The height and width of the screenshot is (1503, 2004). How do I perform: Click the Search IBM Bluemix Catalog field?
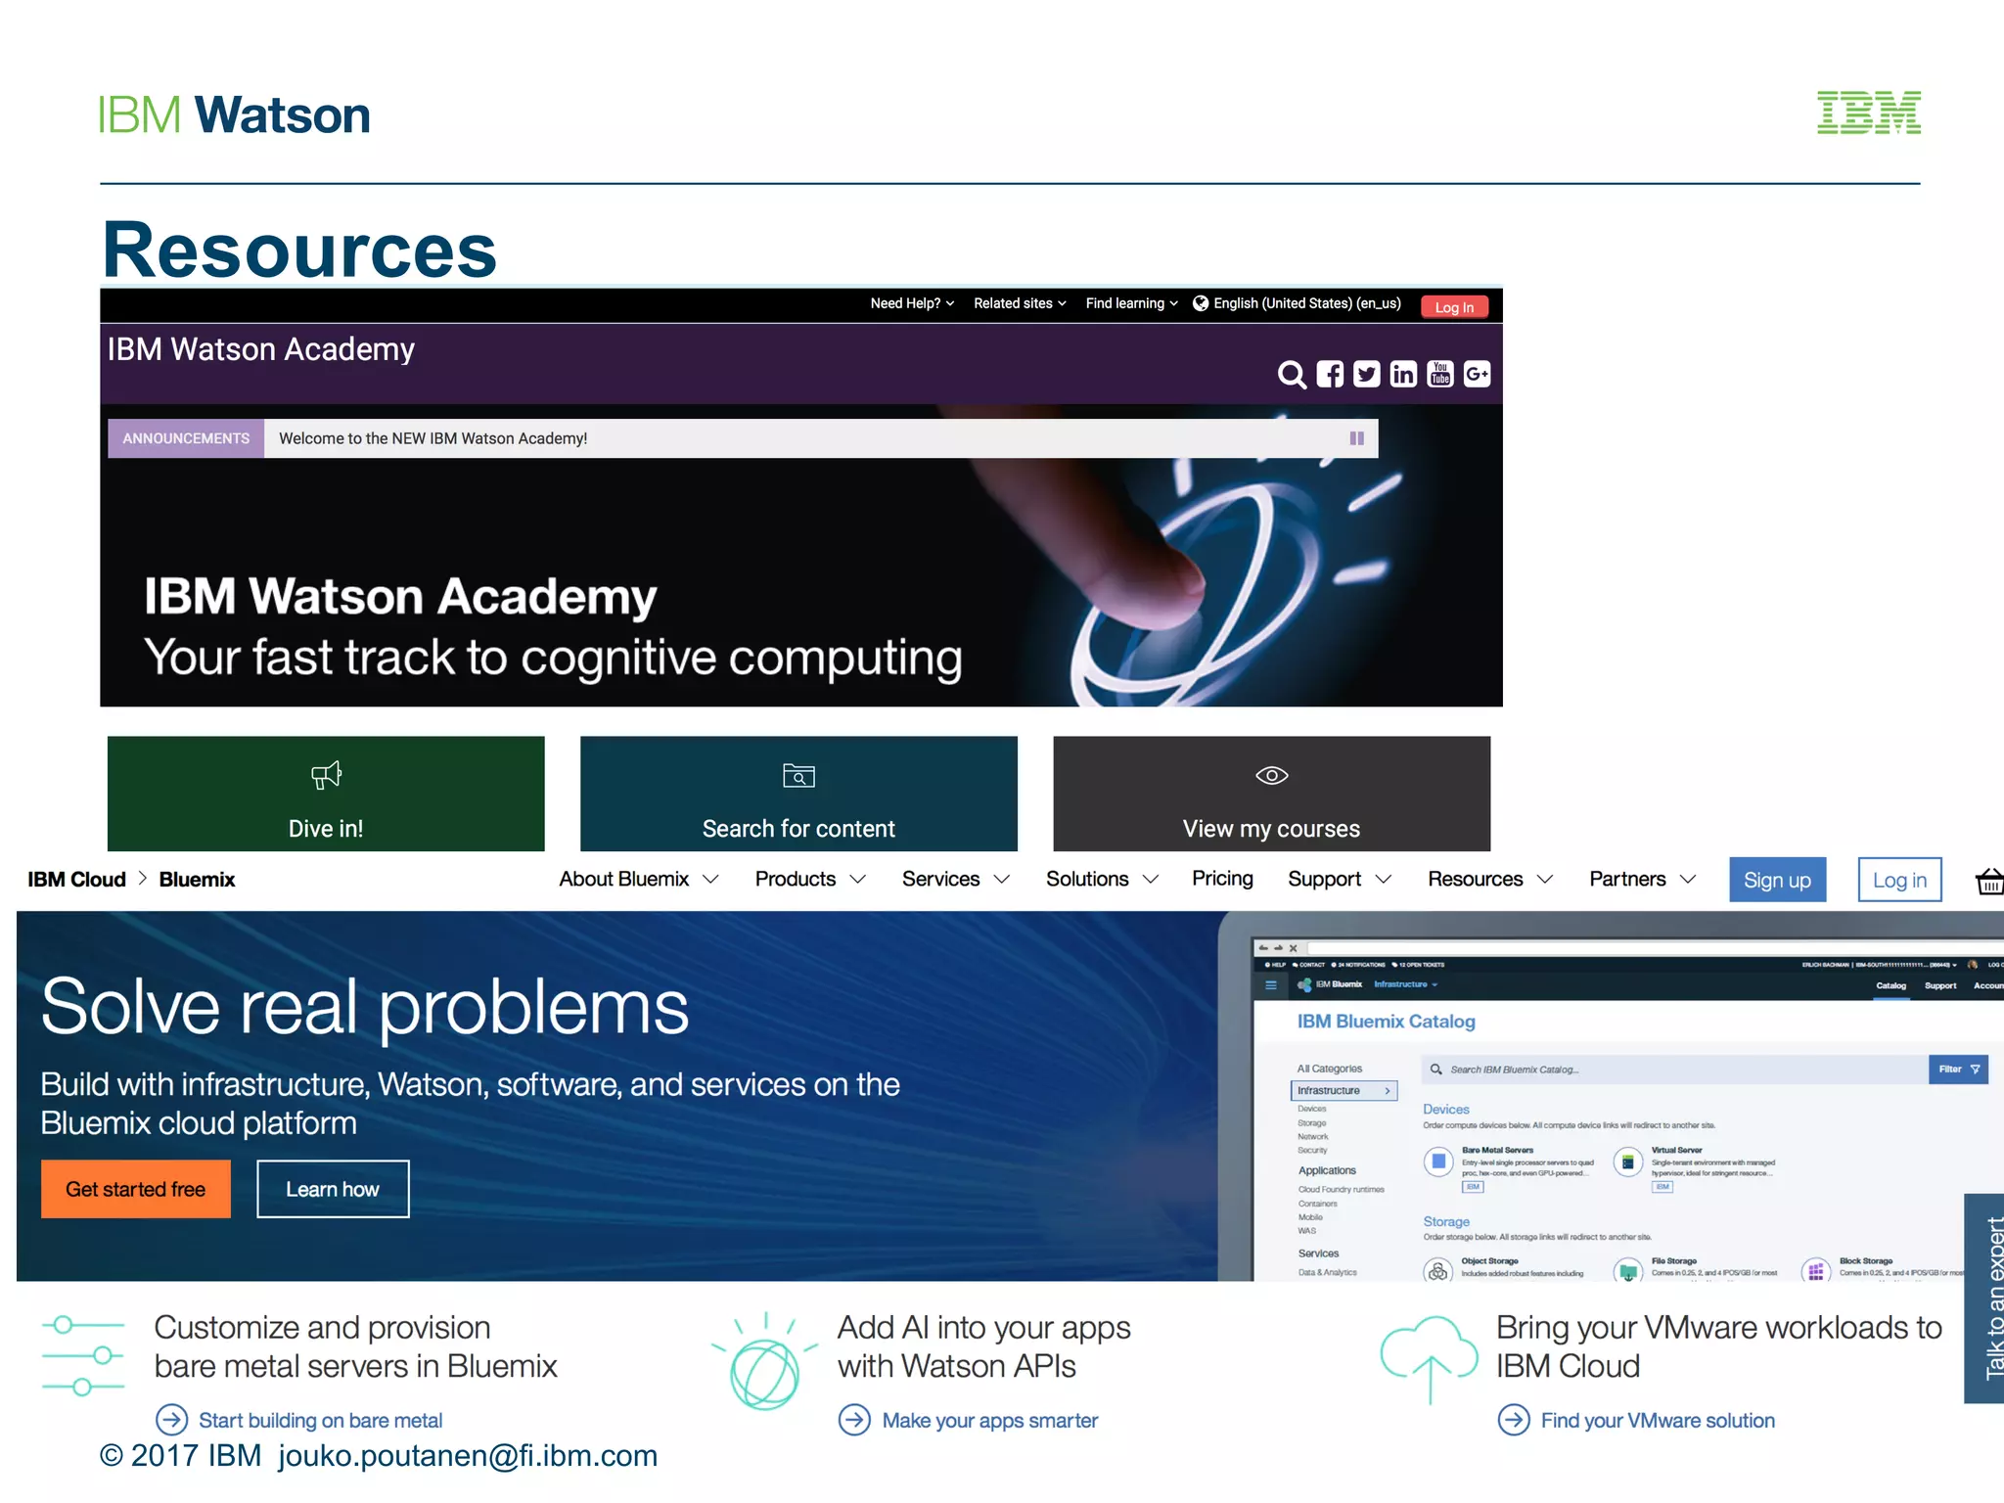pos(1673,1070)
